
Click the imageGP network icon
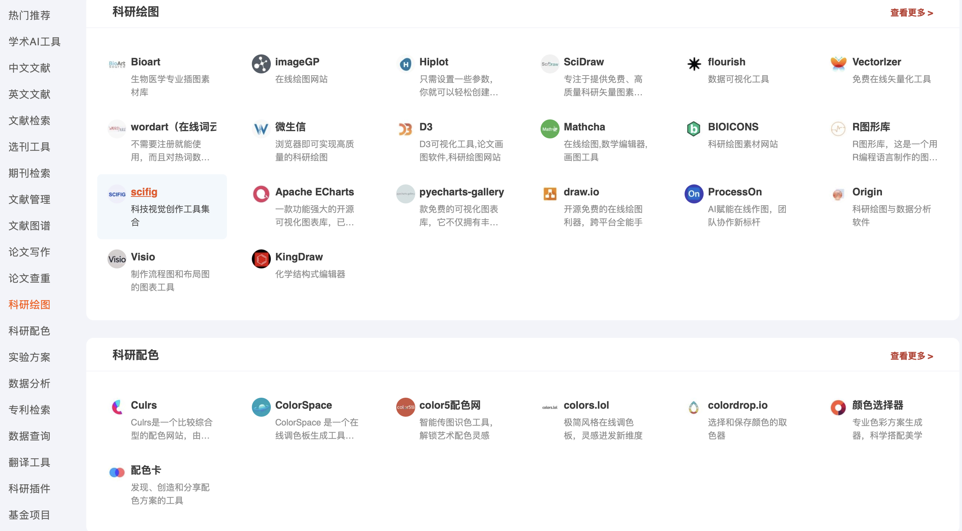point(261,64)
